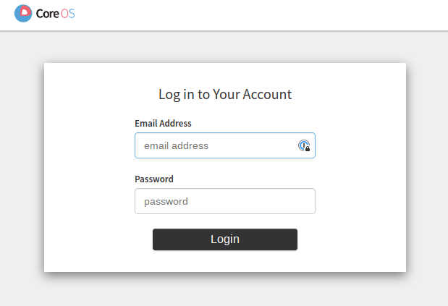The width and height of the screenshot is (448, 306).
Task: Focus the Password input field
Action: (x=225, y=201)
